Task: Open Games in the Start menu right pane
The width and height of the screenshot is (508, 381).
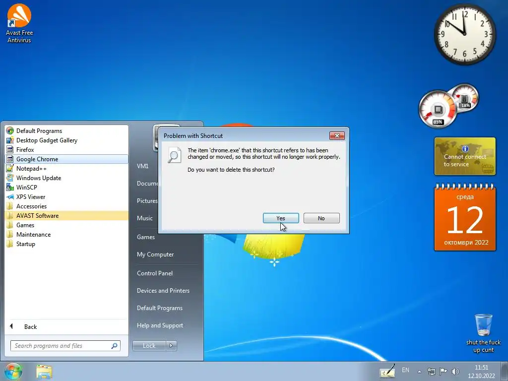Action: click(x=146, y=237)
